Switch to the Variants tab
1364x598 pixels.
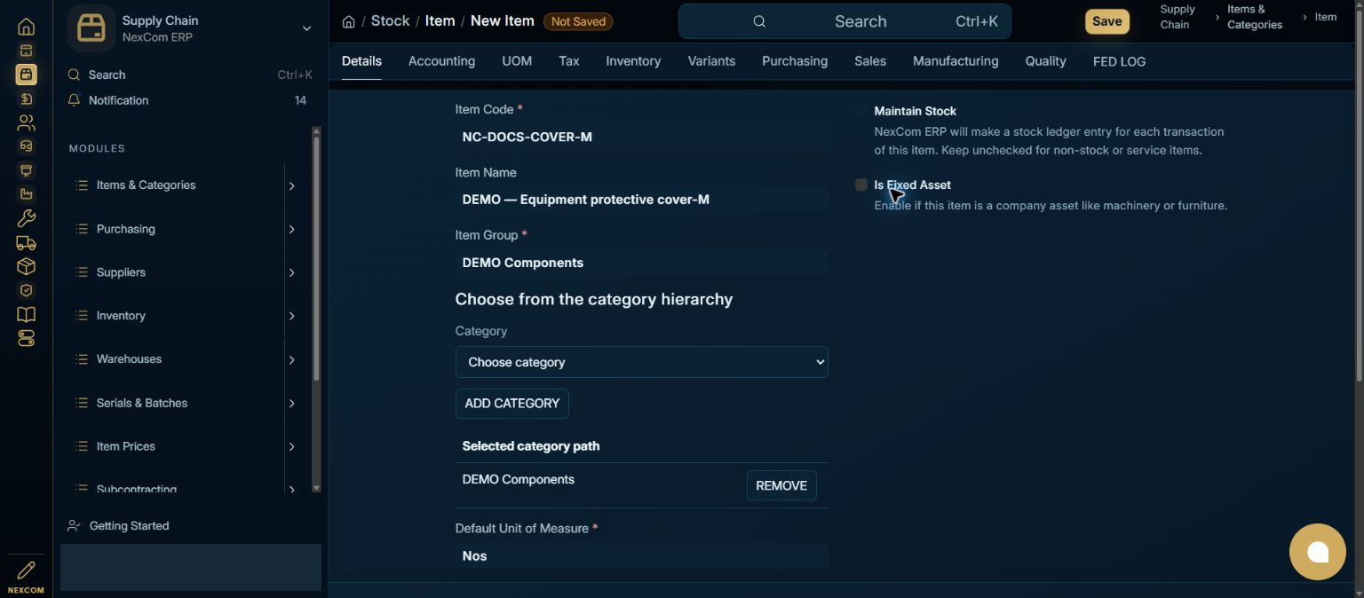[711, 61]
